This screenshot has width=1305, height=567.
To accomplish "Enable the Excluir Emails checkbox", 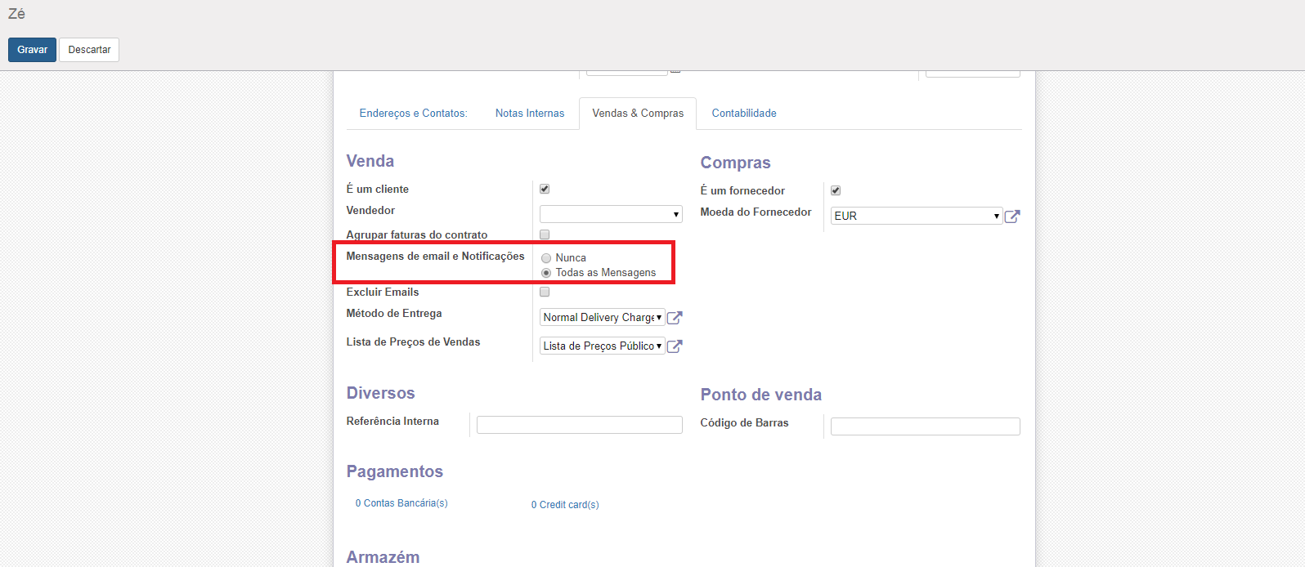I will [545, 292].
